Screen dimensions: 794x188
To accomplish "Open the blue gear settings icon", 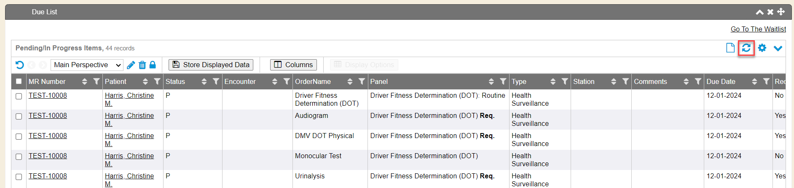I will tap(762, 48).
